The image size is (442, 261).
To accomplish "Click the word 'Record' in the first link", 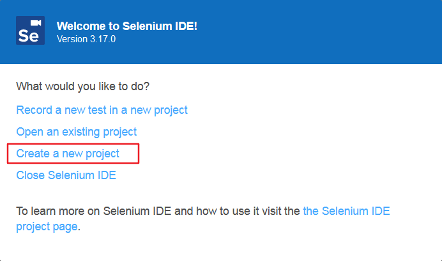I will pyautogui.click(x=34, y=110).
